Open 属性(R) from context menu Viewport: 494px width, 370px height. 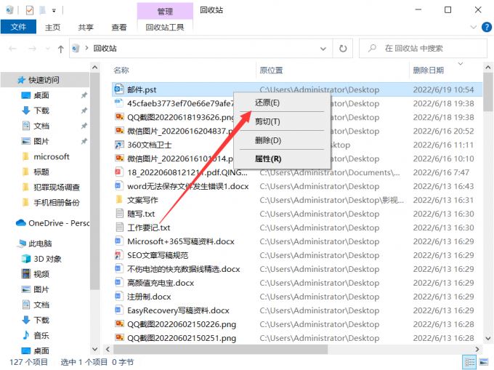(x=268, y=159)
